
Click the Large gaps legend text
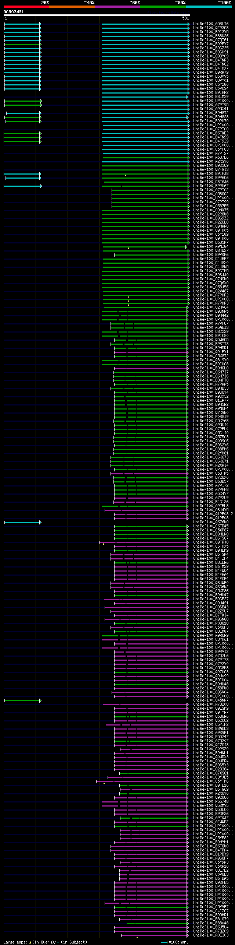click(x=45, y=942)
